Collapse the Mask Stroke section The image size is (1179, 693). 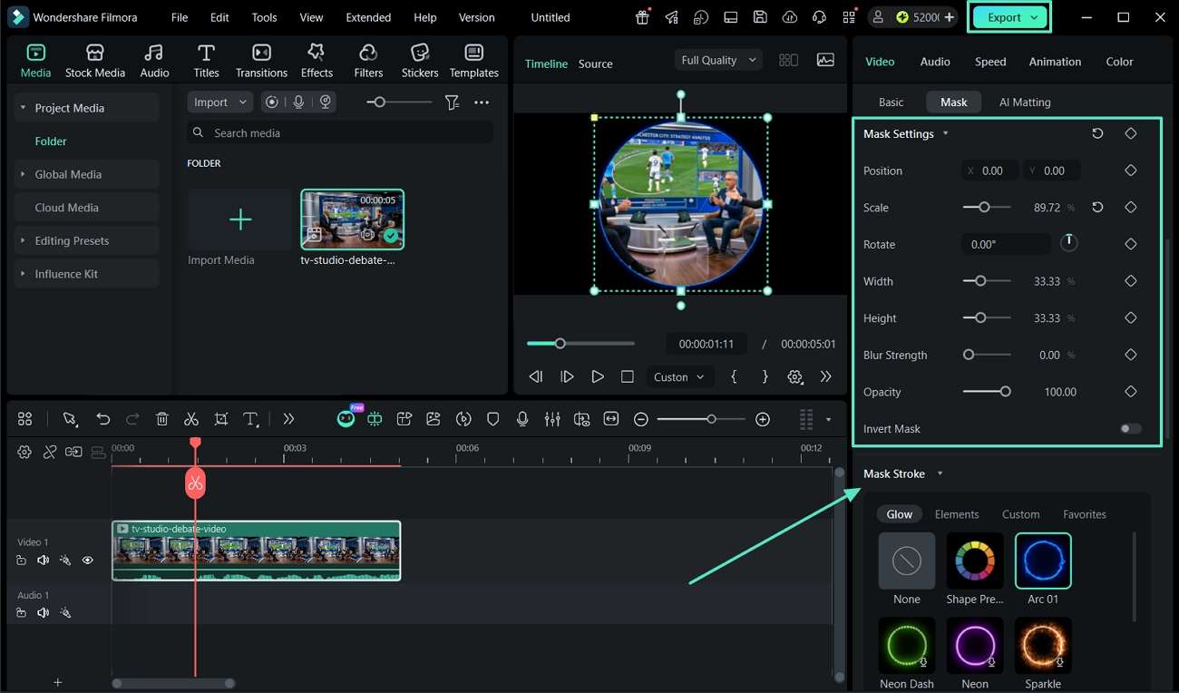[940, 473]
